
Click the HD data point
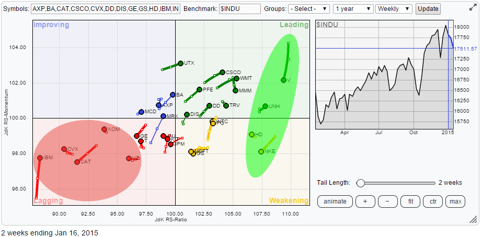coord(252,135)
